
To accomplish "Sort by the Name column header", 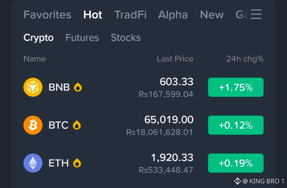I will 35,59.
